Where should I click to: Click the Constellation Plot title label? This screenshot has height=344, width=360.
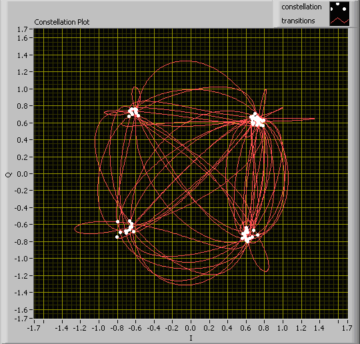point(62,22)
